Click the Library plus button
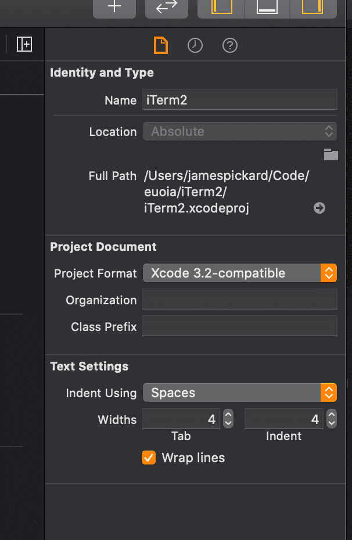 (114, 8)
